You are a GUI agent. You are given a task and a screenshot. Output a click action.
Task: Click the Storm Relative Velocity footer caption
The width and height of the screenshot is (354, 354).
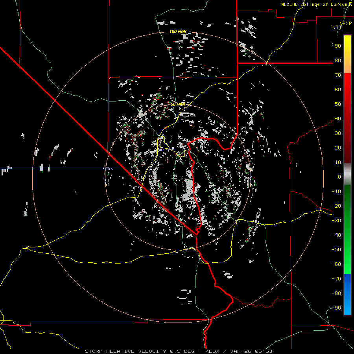179,351
